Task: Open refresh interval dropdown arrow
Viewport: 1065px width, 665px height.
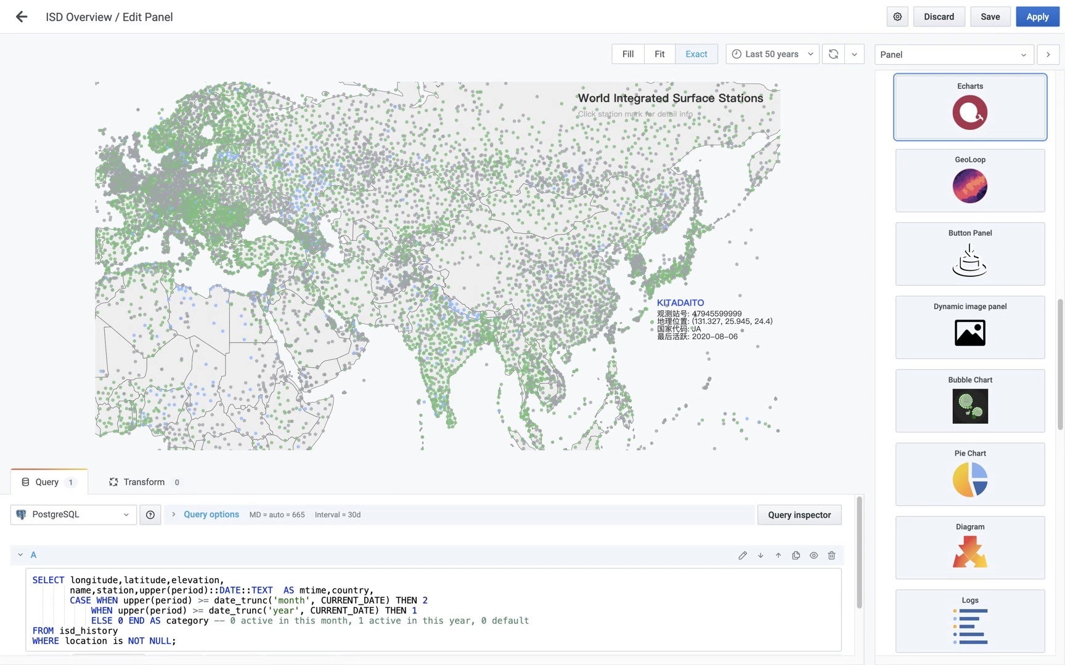Action: point(854,54)
